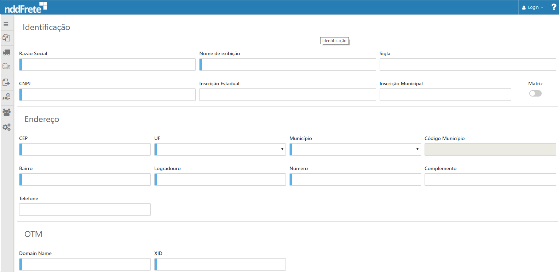
Task: Open the Login user menu
Action: [532, 7]
